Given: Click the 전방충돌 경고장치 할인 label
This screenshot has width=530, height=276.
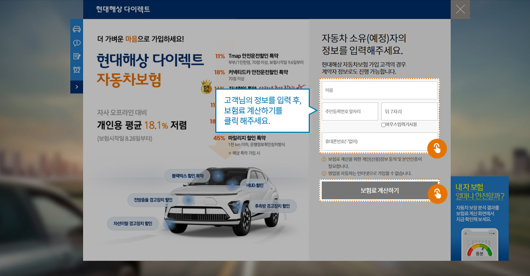Looking at the screenshot, I should (153, 200).
